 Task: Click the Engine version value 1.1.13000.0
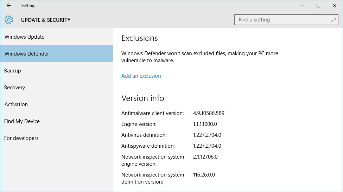tap(205, 124)
